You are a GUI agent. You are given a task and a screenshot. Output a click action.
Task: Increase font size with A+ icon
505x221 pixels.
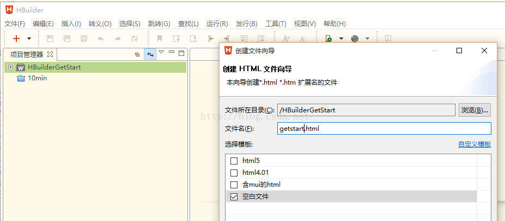tap(285, 39)
